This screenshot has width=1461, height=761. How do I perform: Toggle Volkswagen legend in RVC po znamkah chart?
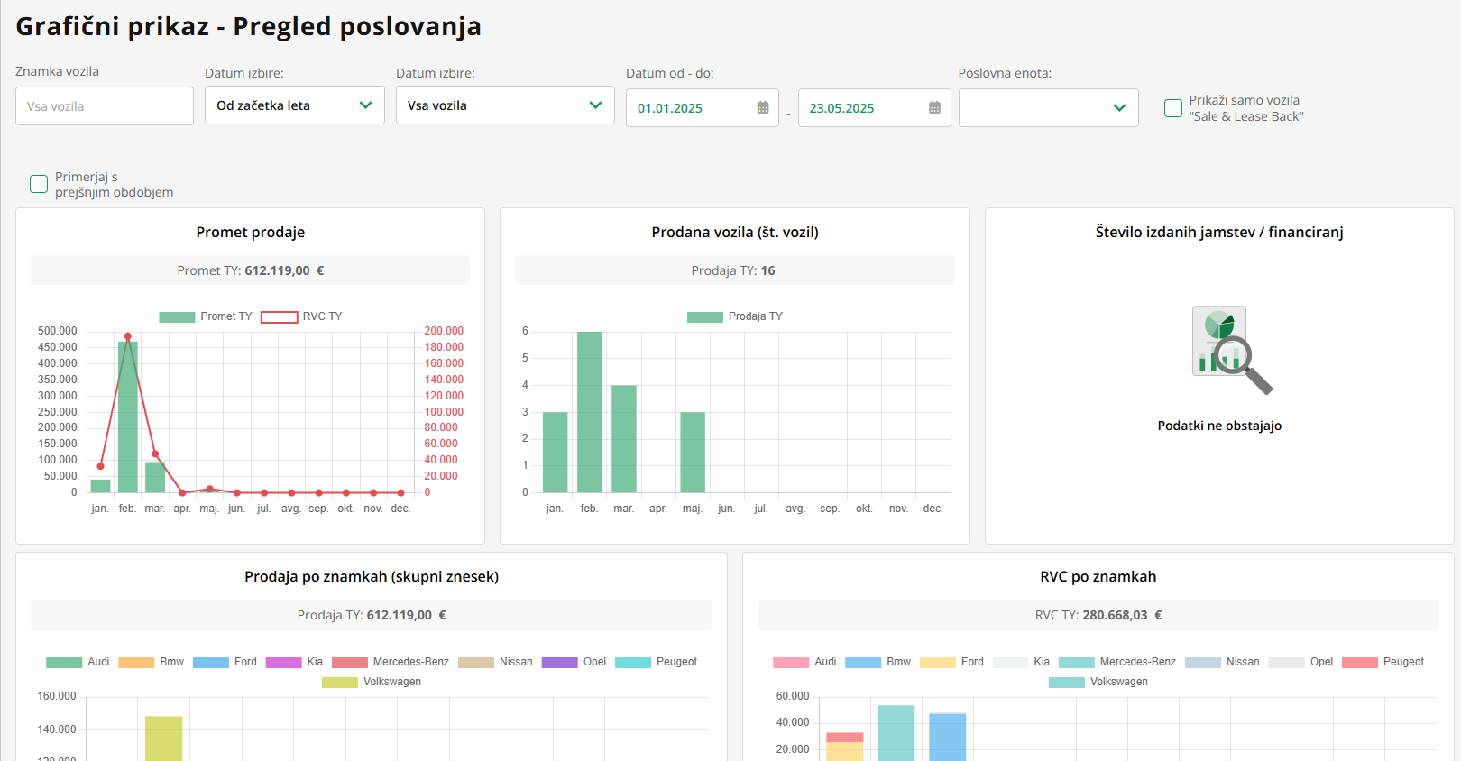pyautogui.click(x=1098, y=682)
